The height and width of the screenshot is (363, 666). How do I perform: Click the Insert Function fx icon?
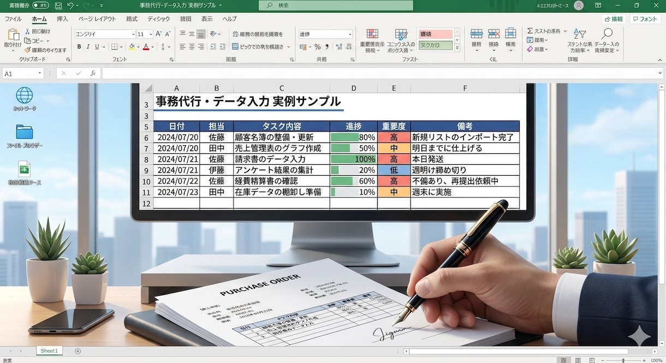[93, 73]
